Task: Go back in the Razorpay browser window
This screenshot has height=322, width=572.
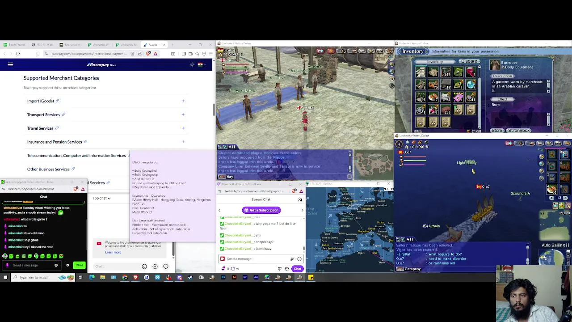Action: (4, 54)
